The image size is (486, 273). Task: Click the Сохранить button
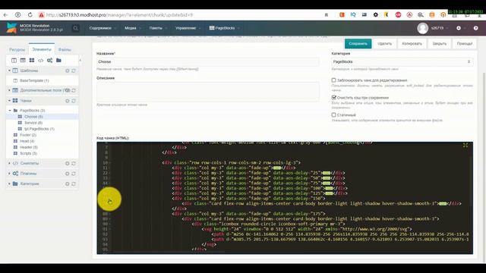358,44
